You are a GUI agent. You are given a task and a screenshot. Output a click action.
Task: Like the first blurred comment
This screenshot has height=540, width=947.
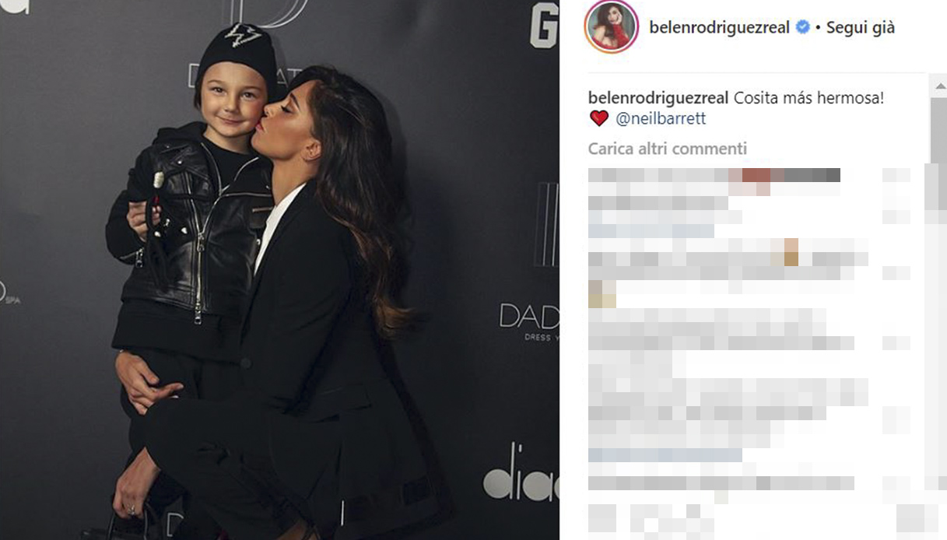(896, 175)
